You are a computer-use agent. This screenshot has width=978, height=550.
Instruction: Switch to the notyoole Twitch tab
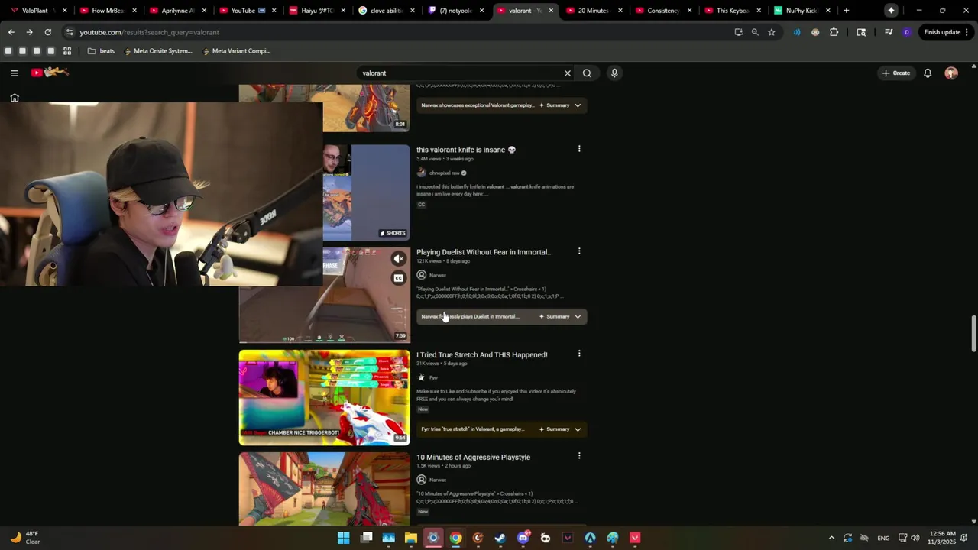point(455,11)
